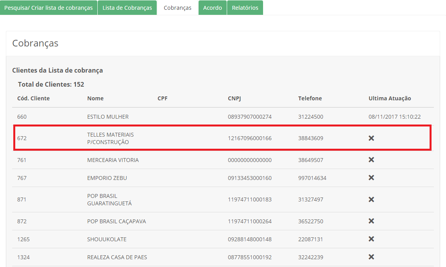Click telephone 31224500

click(x=311, y=117)
